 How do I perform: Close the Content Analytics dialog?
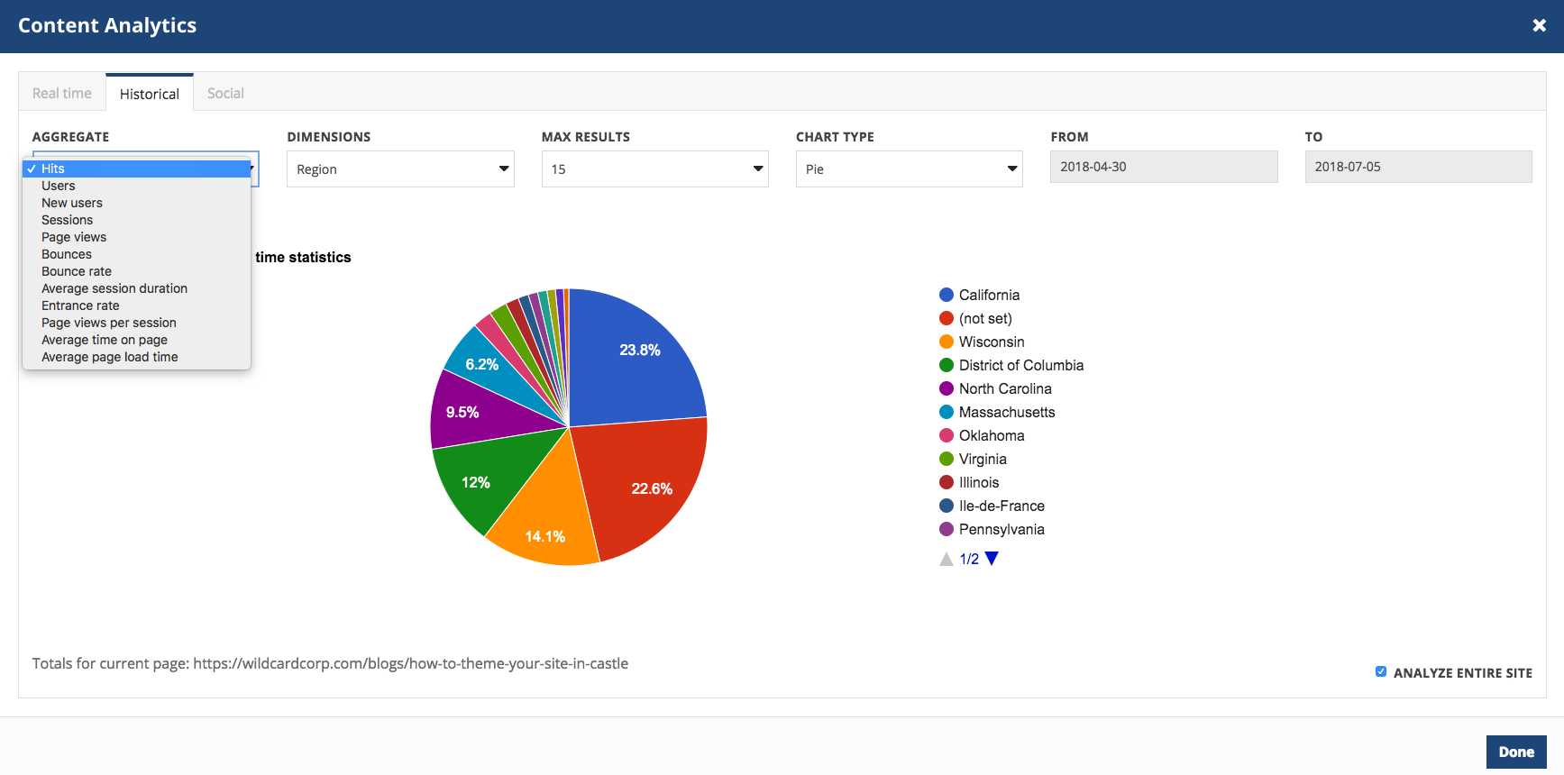[x=1539, y=25]
